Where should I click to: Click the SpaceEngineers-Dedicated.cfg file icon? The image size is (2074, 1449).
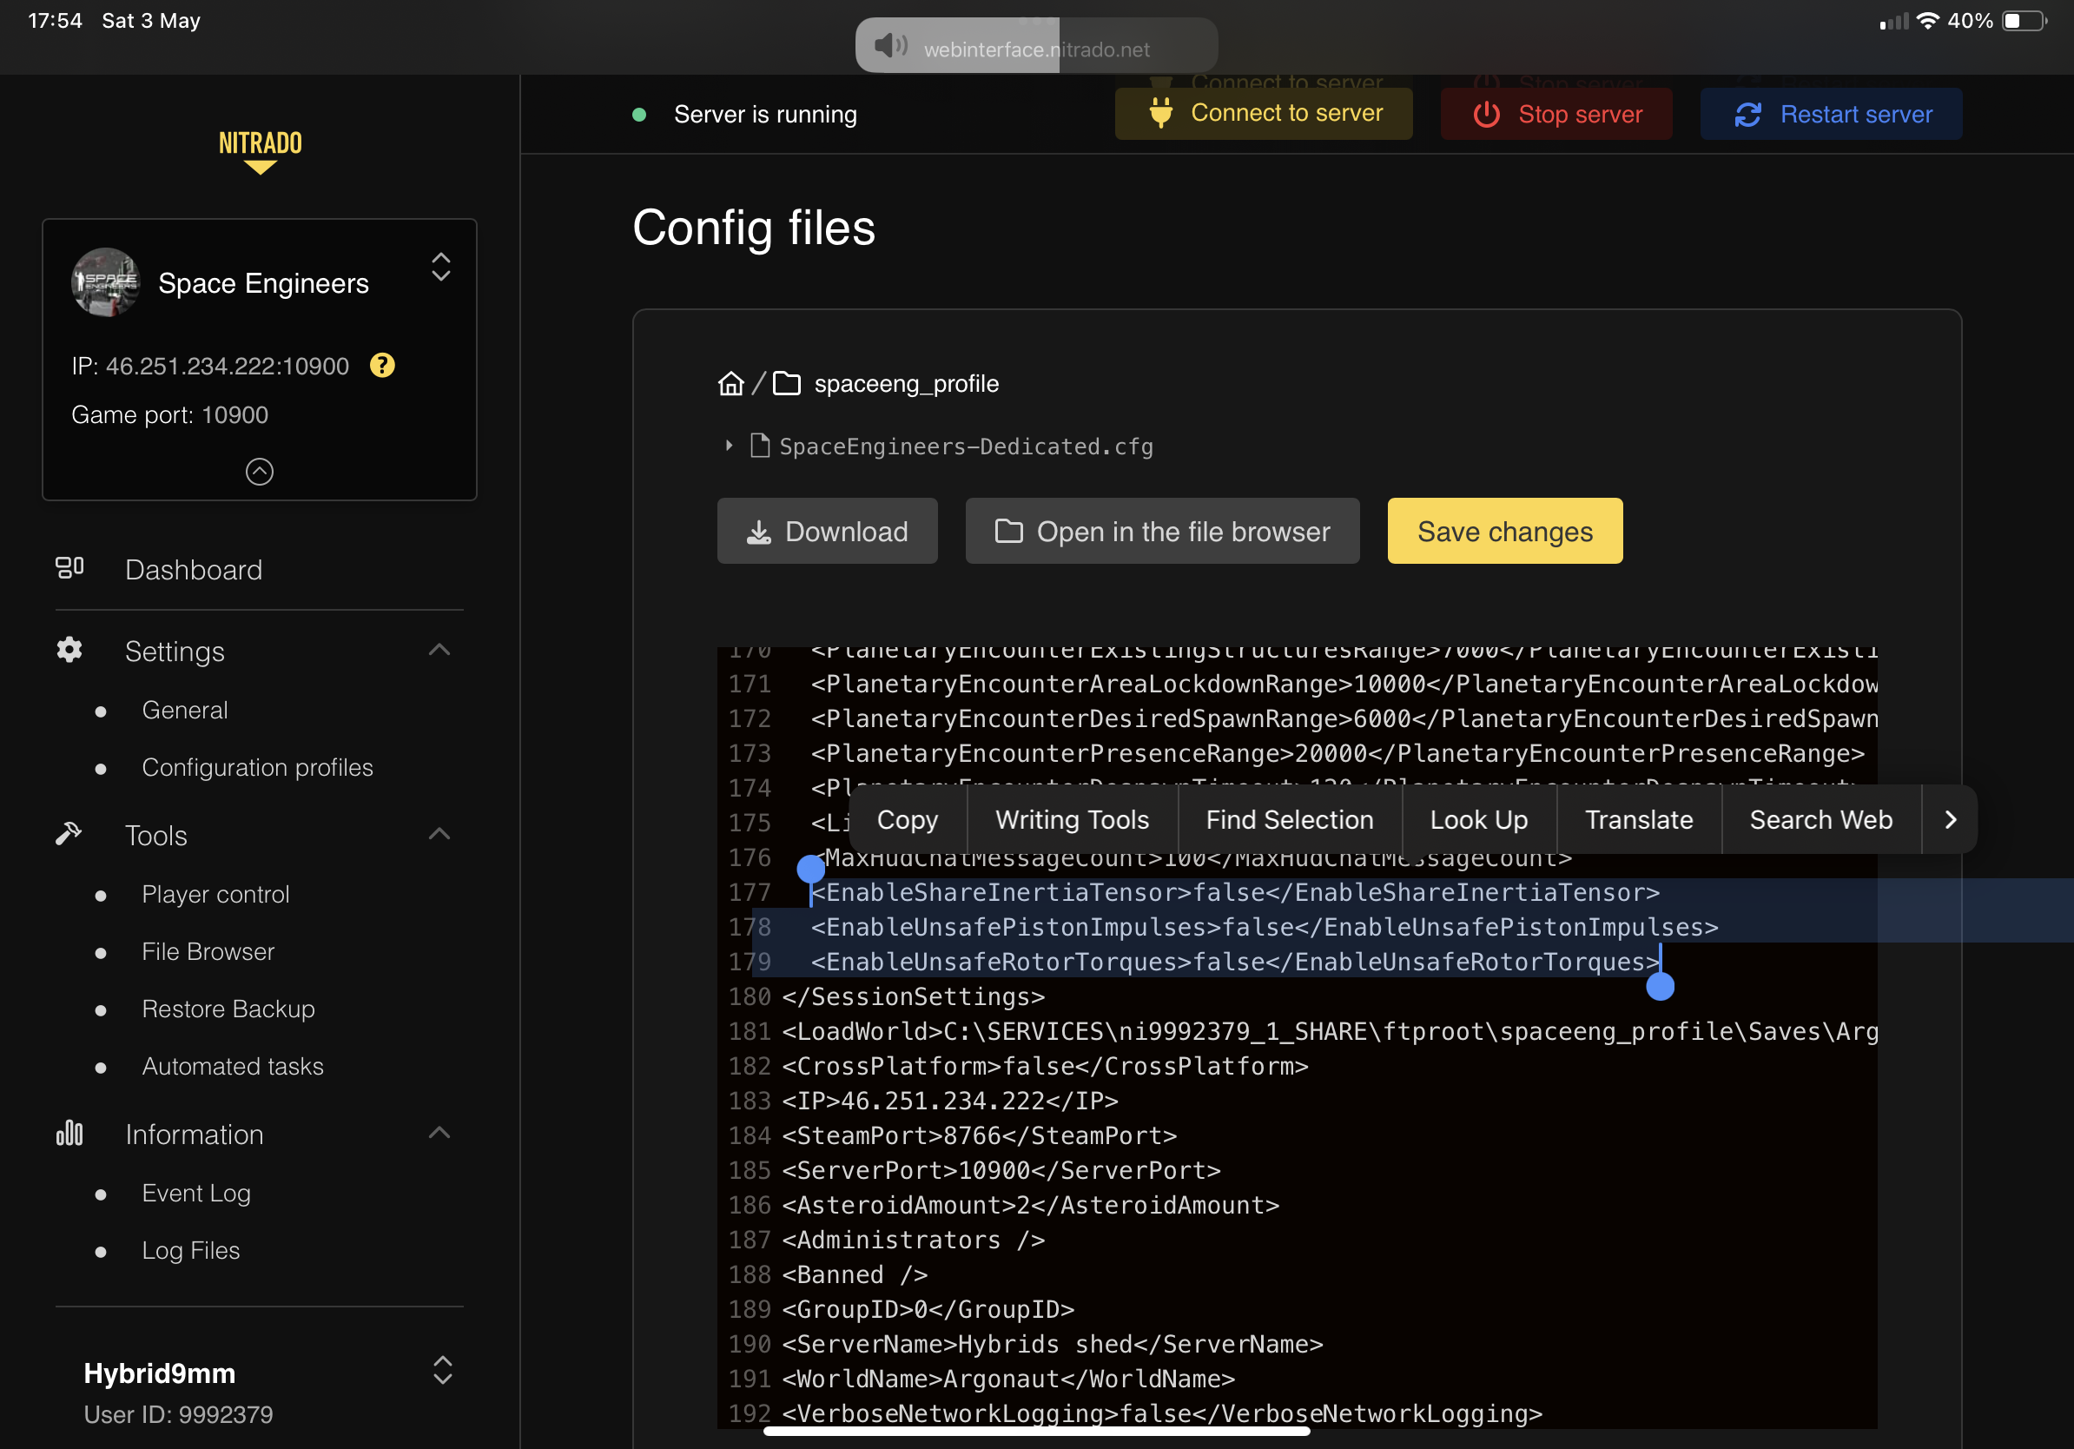(760, 446)
